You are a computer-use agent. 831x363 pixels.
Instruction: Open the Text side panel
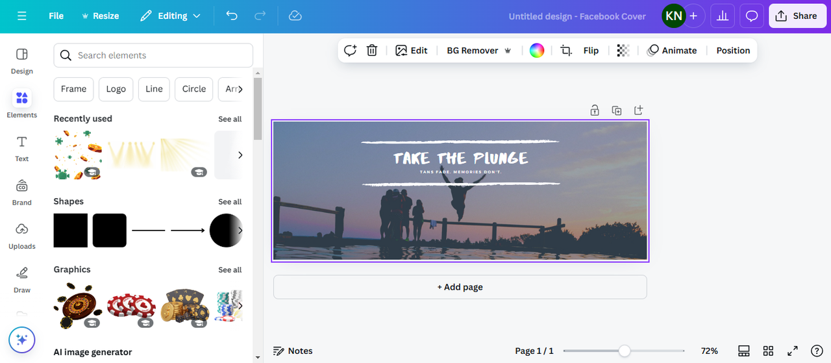tap(22, 149)
